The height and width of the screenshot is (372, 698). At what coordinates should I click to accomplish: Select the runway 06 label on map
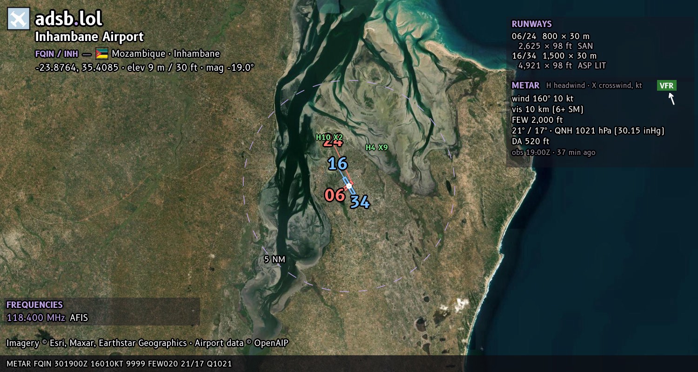point(335,195)
